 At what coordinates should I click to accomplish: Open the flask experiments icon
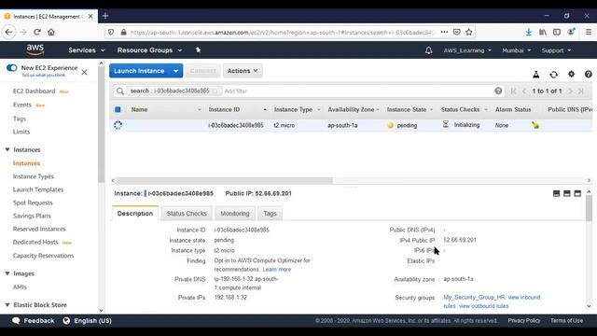click(536, 75)
